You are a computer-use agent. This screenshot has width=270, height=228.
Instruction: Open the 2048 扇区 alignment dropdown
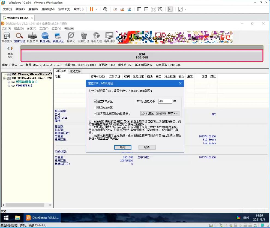click(x=160, y=113)
